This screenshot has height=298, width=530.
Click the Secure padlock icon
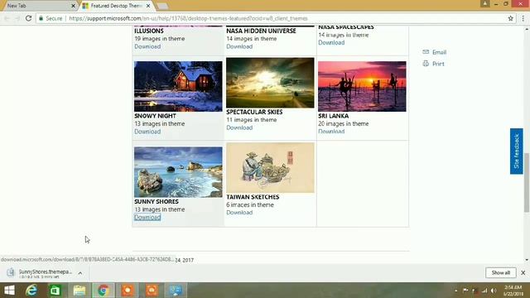41,18
